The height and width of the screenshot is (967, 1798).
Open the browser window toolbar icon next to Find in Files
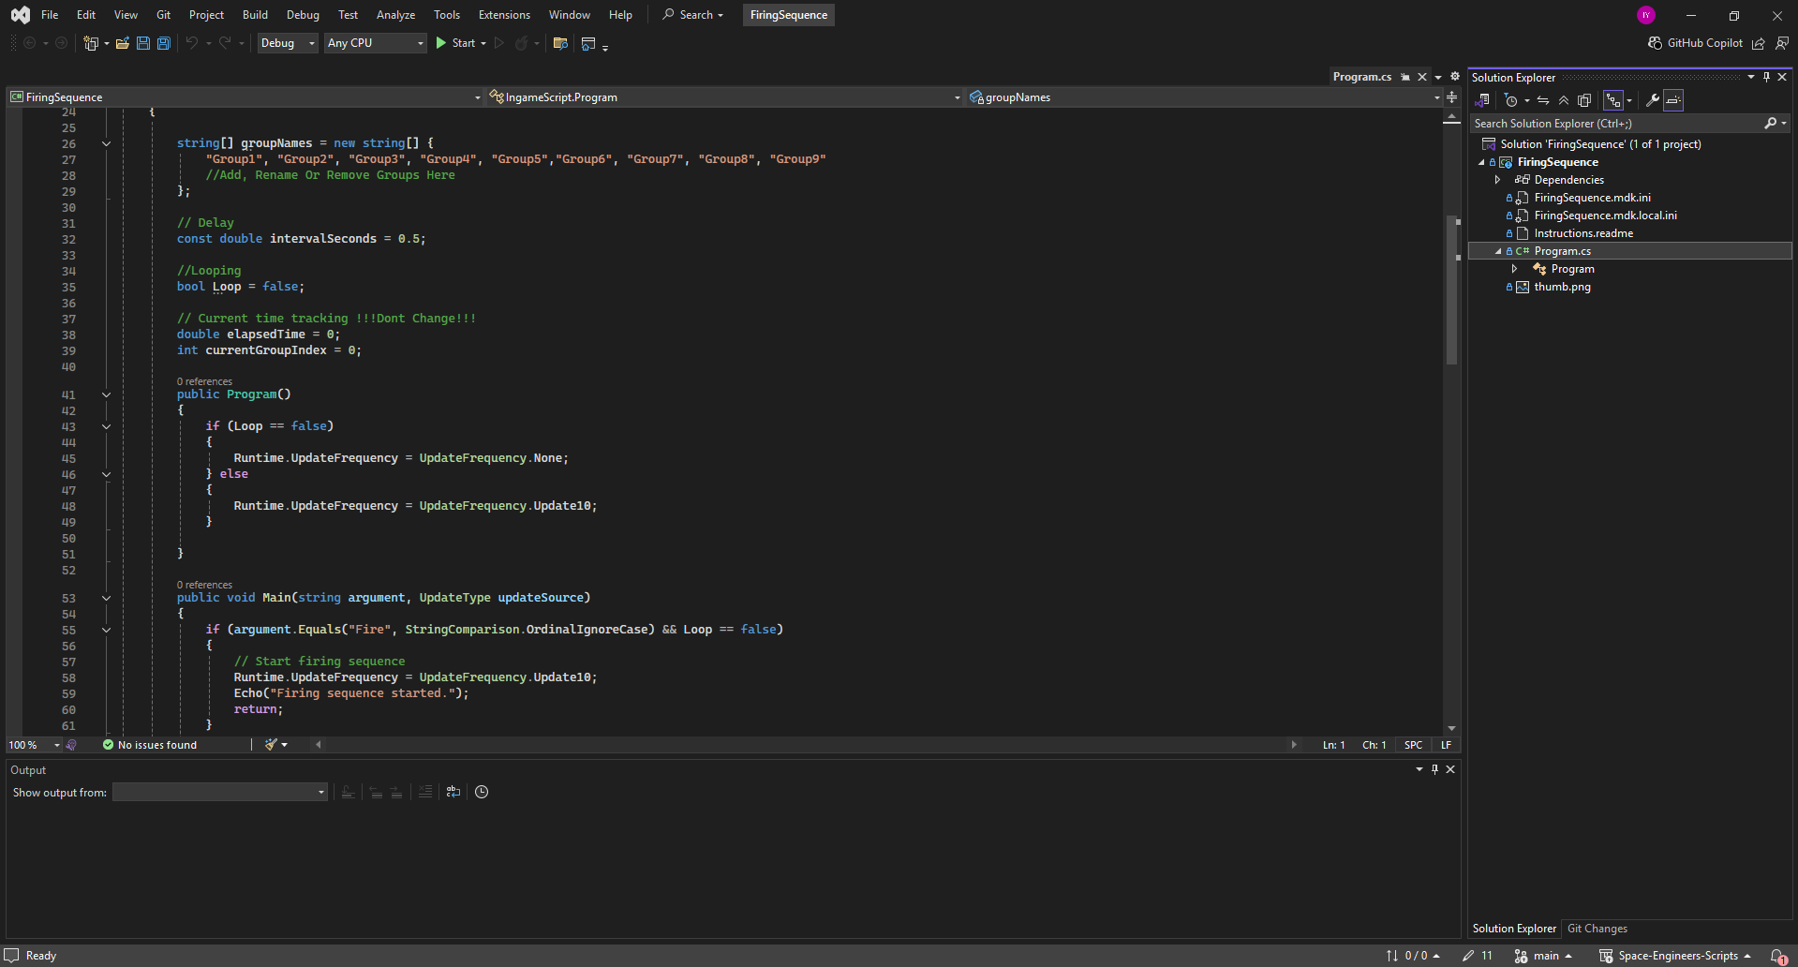(588, 43)
